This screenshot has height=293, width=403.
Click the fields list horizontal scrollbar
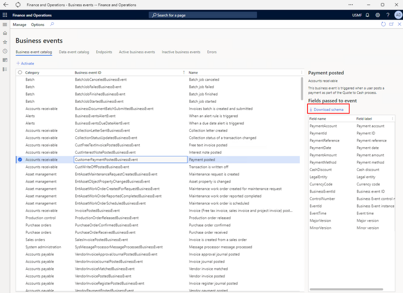click(346, 289)
